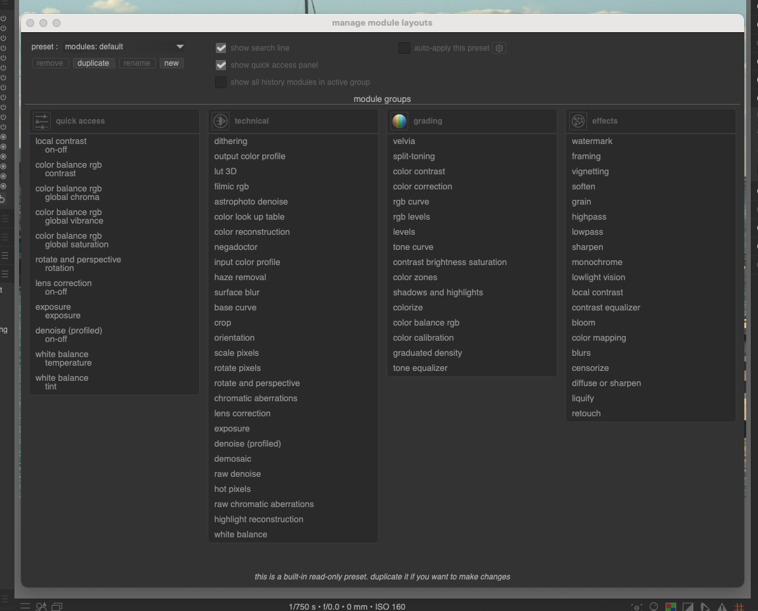Open auto-apply preset gear settings
This screenshot has width=758, height=611.
[x=499, y=48]
